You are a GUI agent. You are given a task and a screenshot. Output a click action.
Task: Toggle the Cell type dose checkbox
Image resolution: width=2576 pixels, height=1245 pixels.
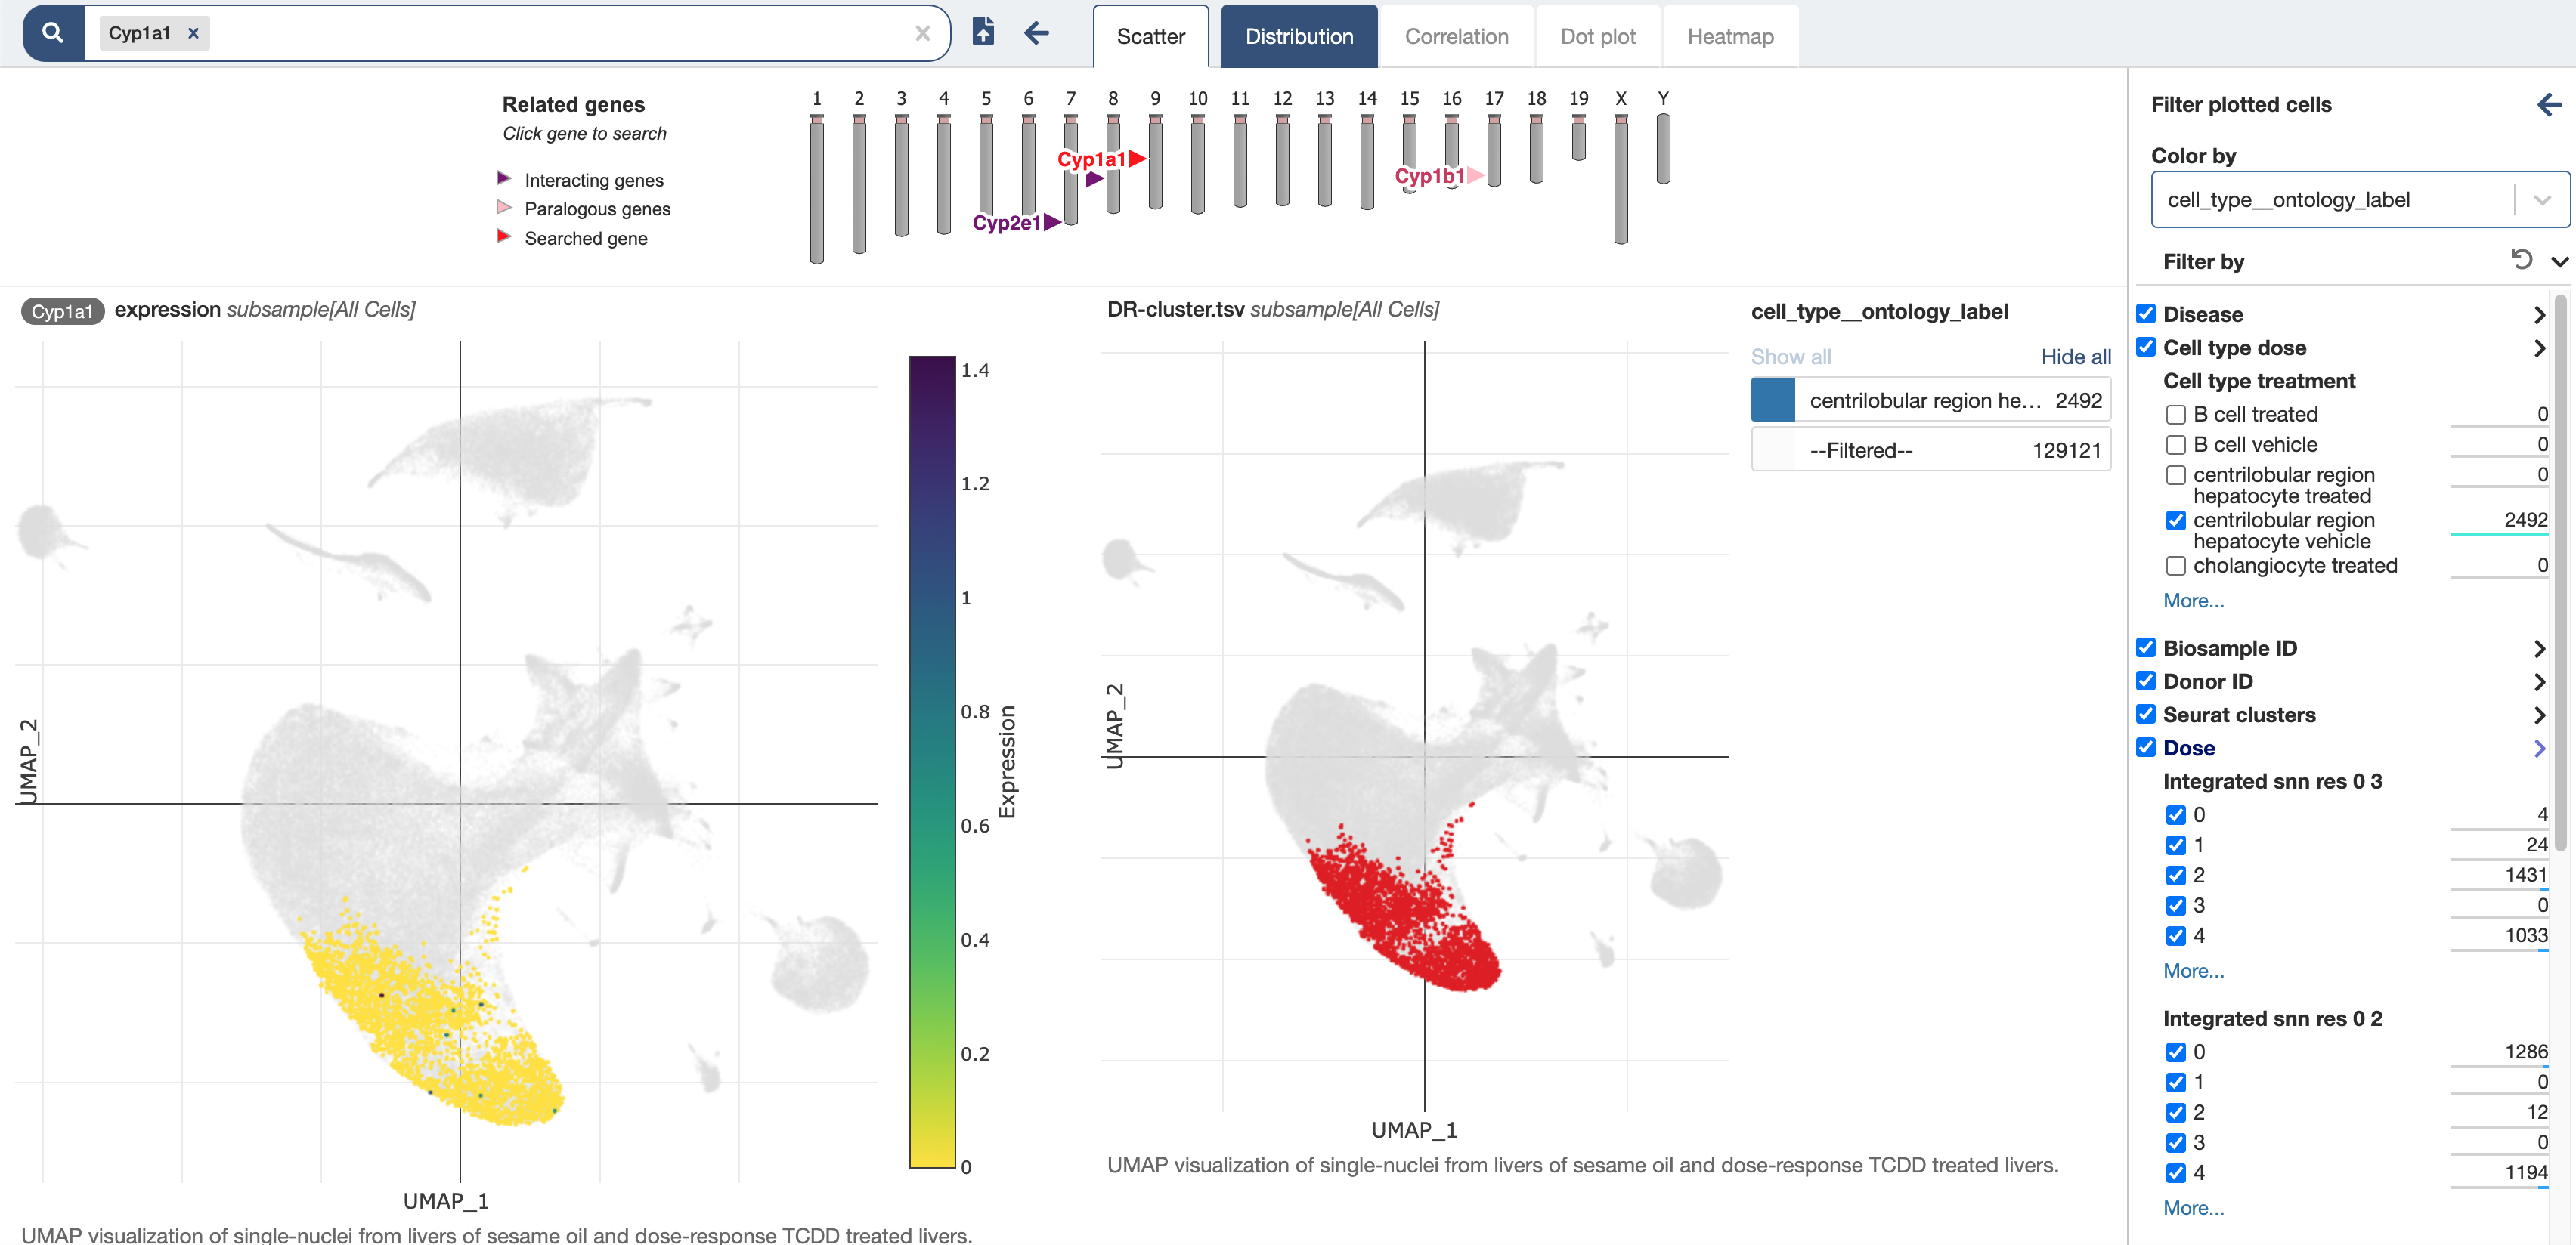tap(2146, 347)
